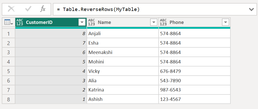Click the Phone column data type icon
Viewport: 258px width, 109px height.
(163, 22)
